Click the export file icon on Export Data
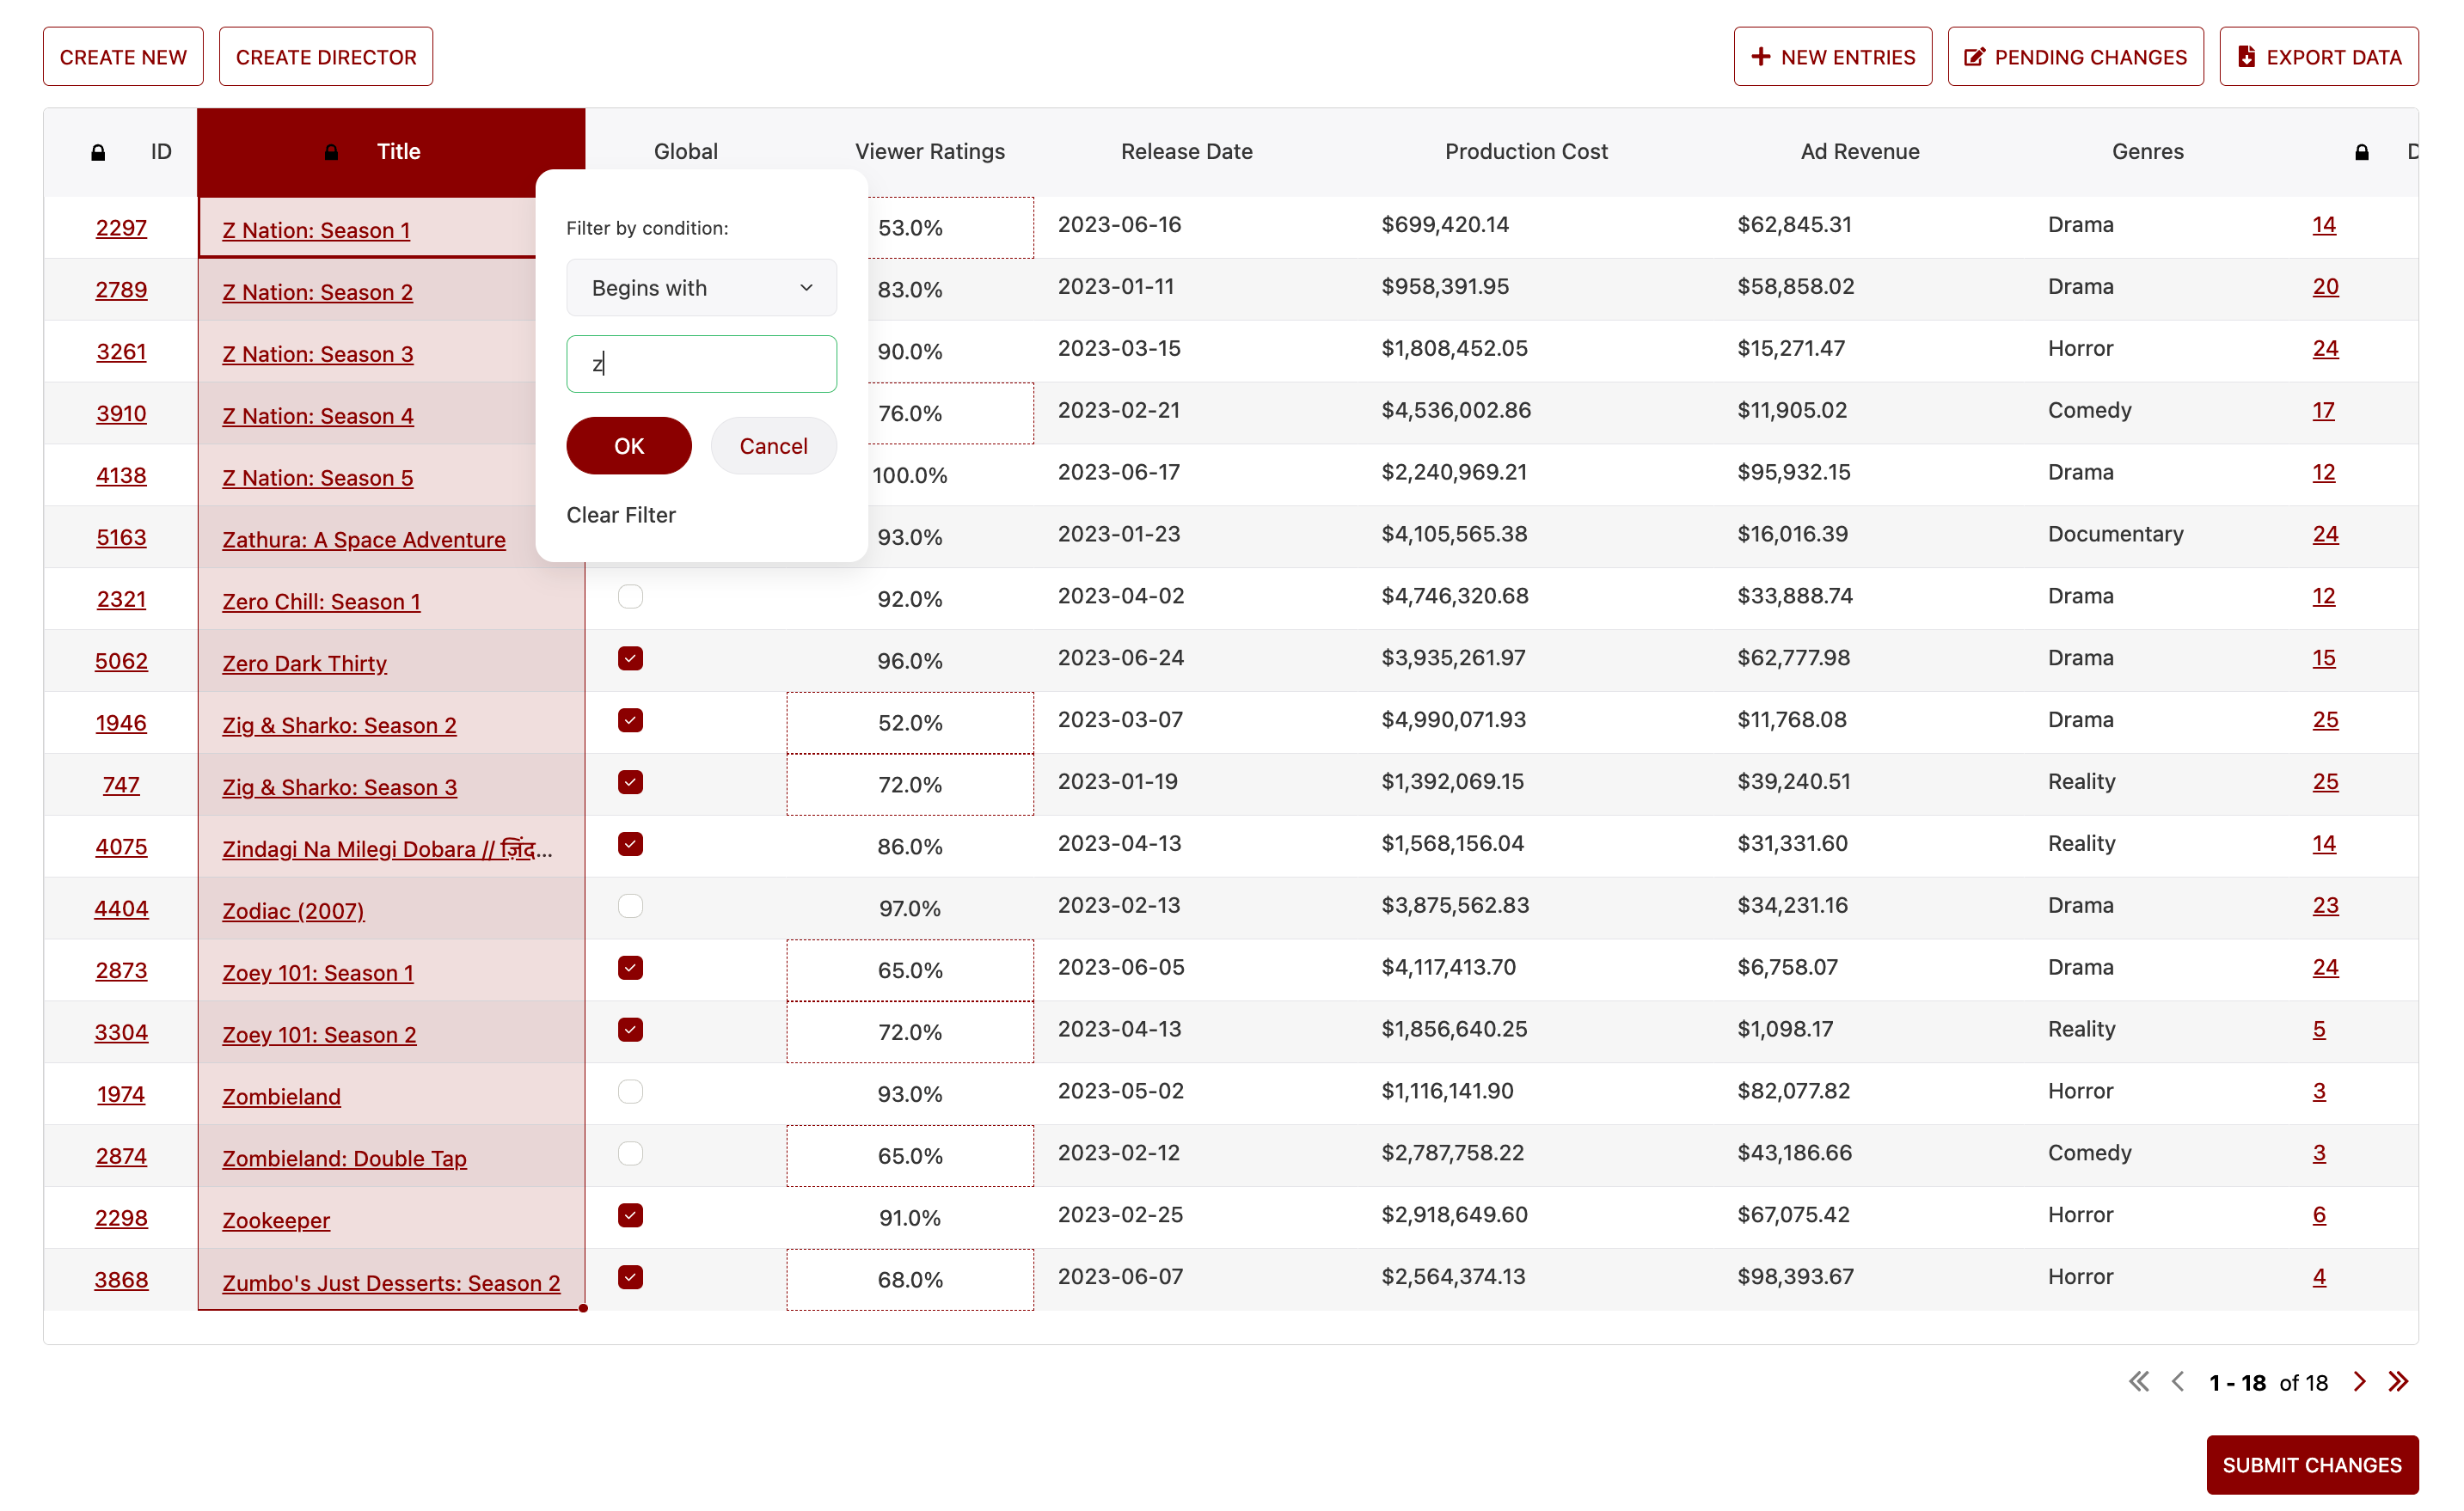The width and height of the screenshot is (2464, 1511). [2246, 57]
